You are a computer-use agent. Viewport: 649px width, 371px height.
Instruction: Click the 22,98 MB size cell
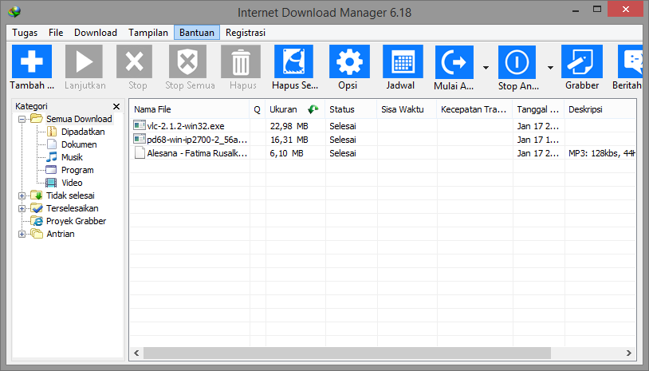coord(289,126)
